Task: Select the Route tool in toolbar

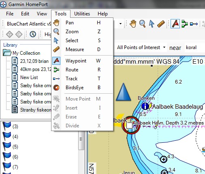Action: [x=184, y=24]
